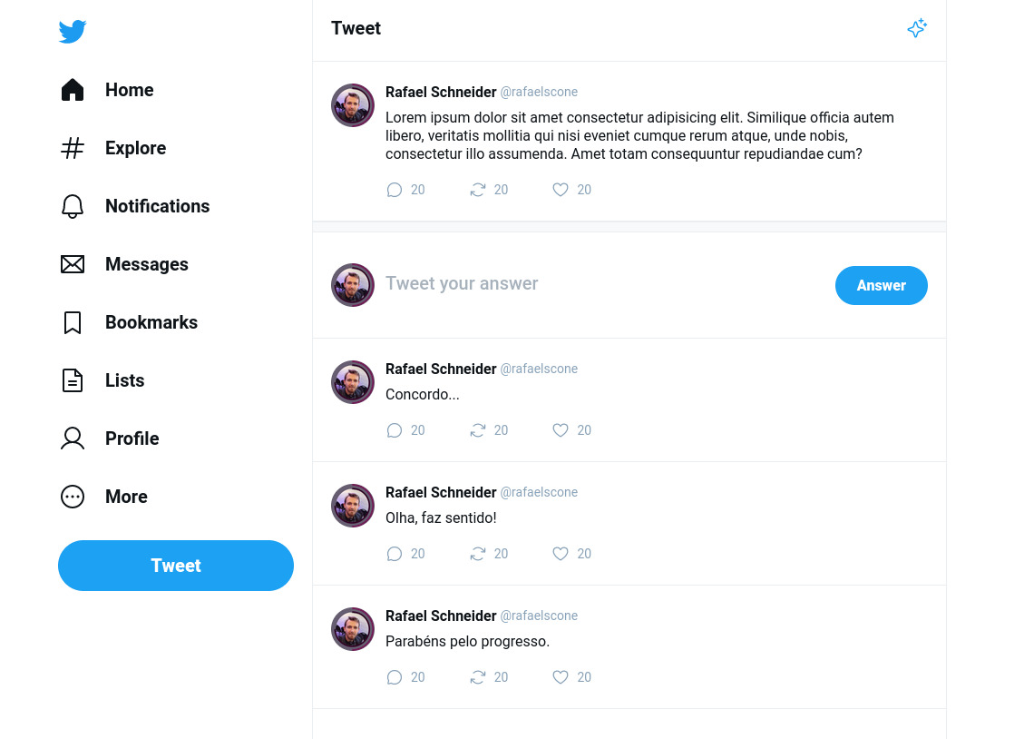Click the @rafaelscone handle on the Concordo reply
The width and height of the screenshot is (1024, 739).
539,369
